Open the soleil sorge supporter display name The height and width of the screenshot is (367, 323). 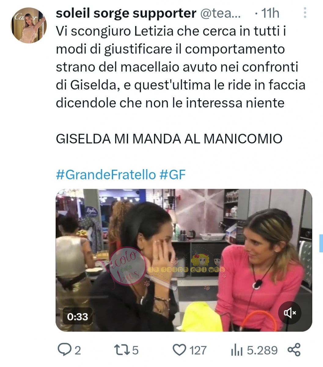[x=126, y=13]
